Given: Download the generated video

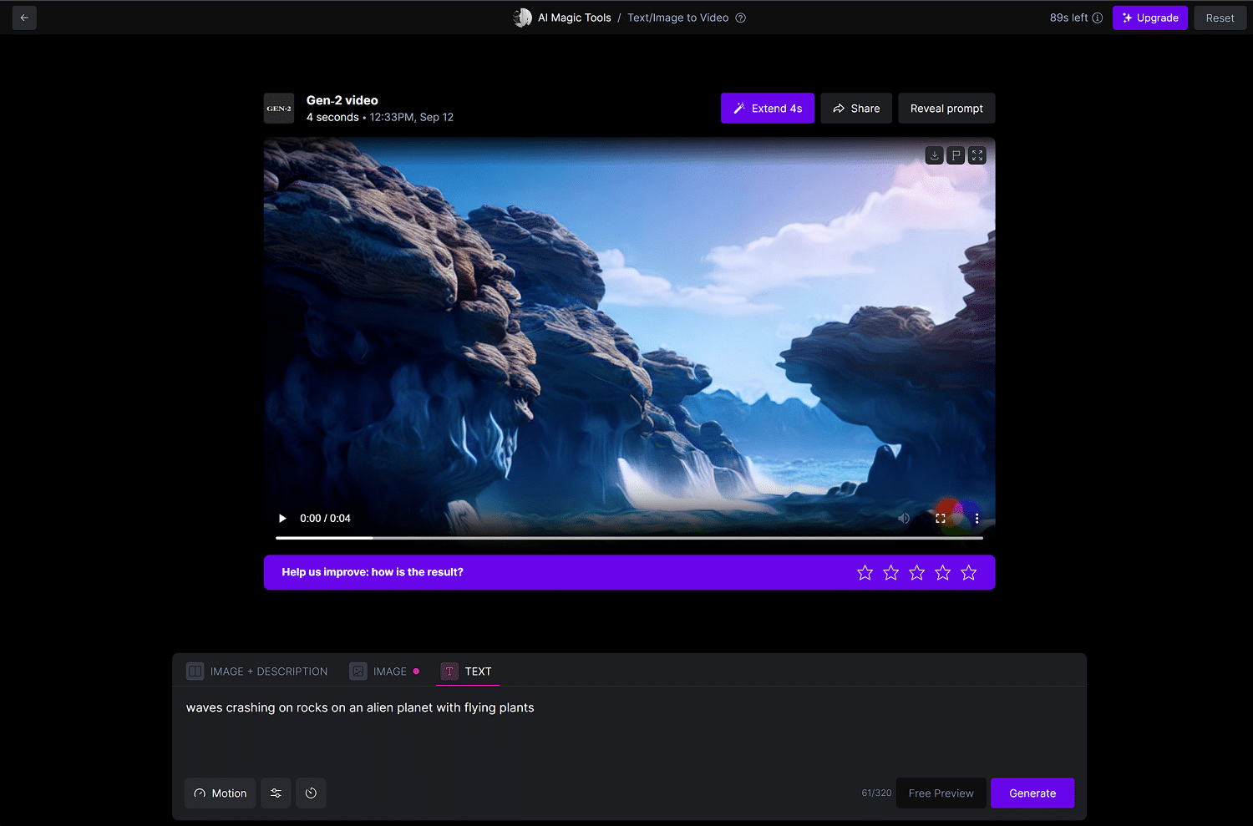Looking at the screenshot, I should pos(934,155).
